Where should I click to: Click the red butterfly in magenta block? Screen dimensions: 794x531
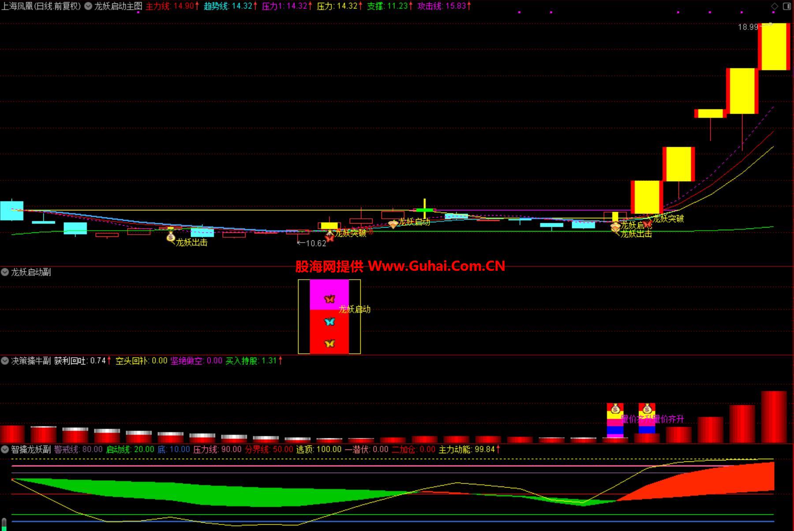tap(330, 299)
